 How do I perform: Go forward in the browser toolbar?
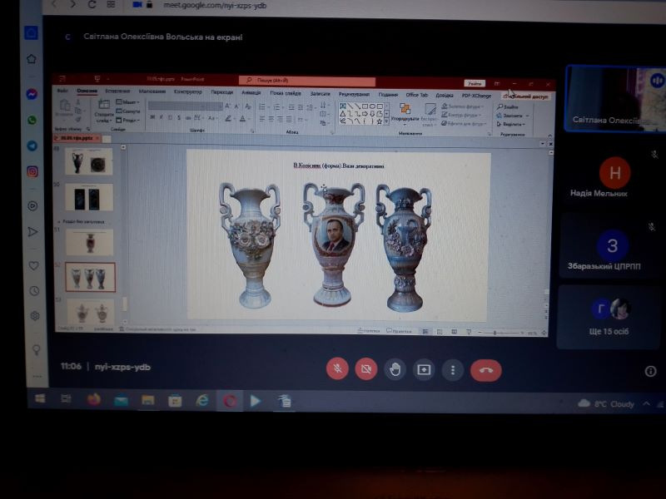pyautogui.click(x=73, y=4)
